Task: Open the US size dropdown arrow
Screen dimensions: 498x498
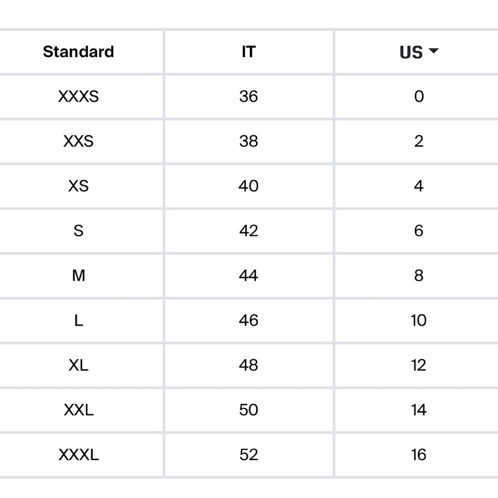Action: pos(433,51)
